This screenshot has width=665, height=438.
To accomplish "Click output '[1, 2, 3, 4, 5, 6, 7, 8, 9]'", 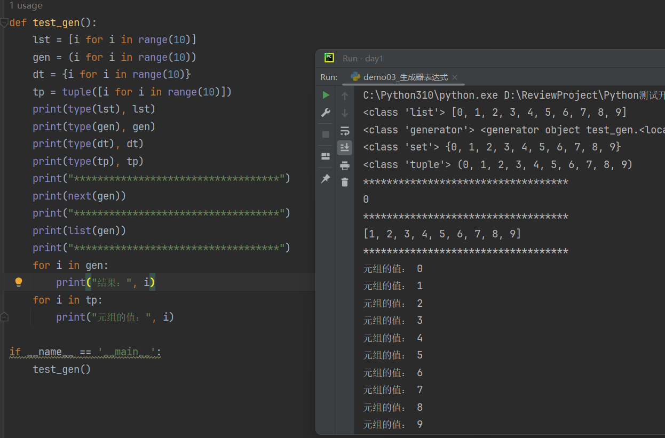I will [x=442, y=234].
